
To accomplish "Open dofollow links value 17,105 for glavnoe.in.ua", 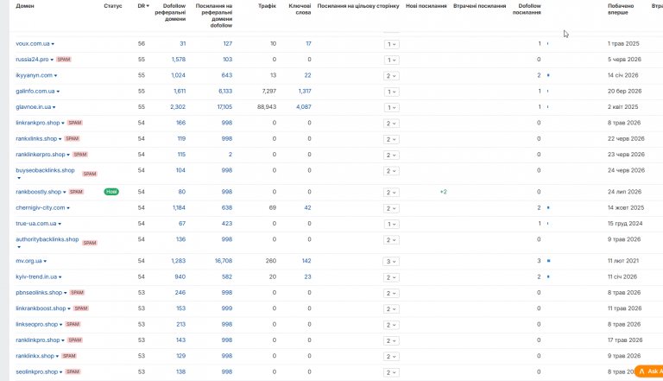I will (224, 107).
